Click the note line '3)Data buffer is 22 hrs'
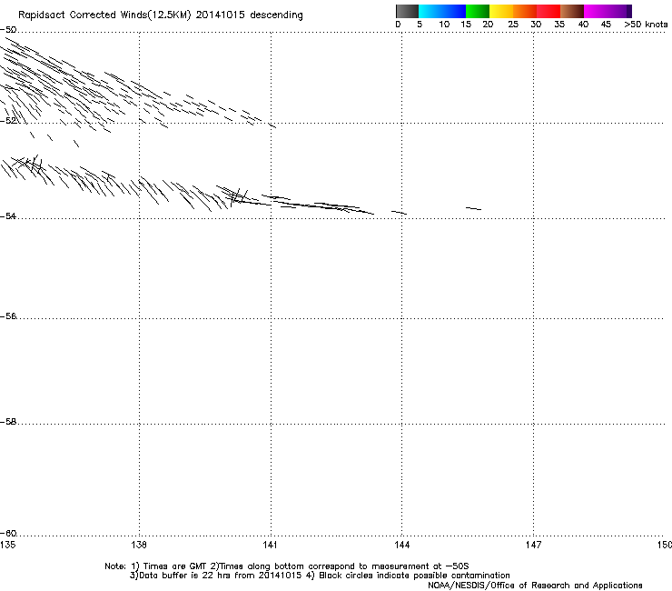This screenshot has width=672, height=591. pos(320,576)
